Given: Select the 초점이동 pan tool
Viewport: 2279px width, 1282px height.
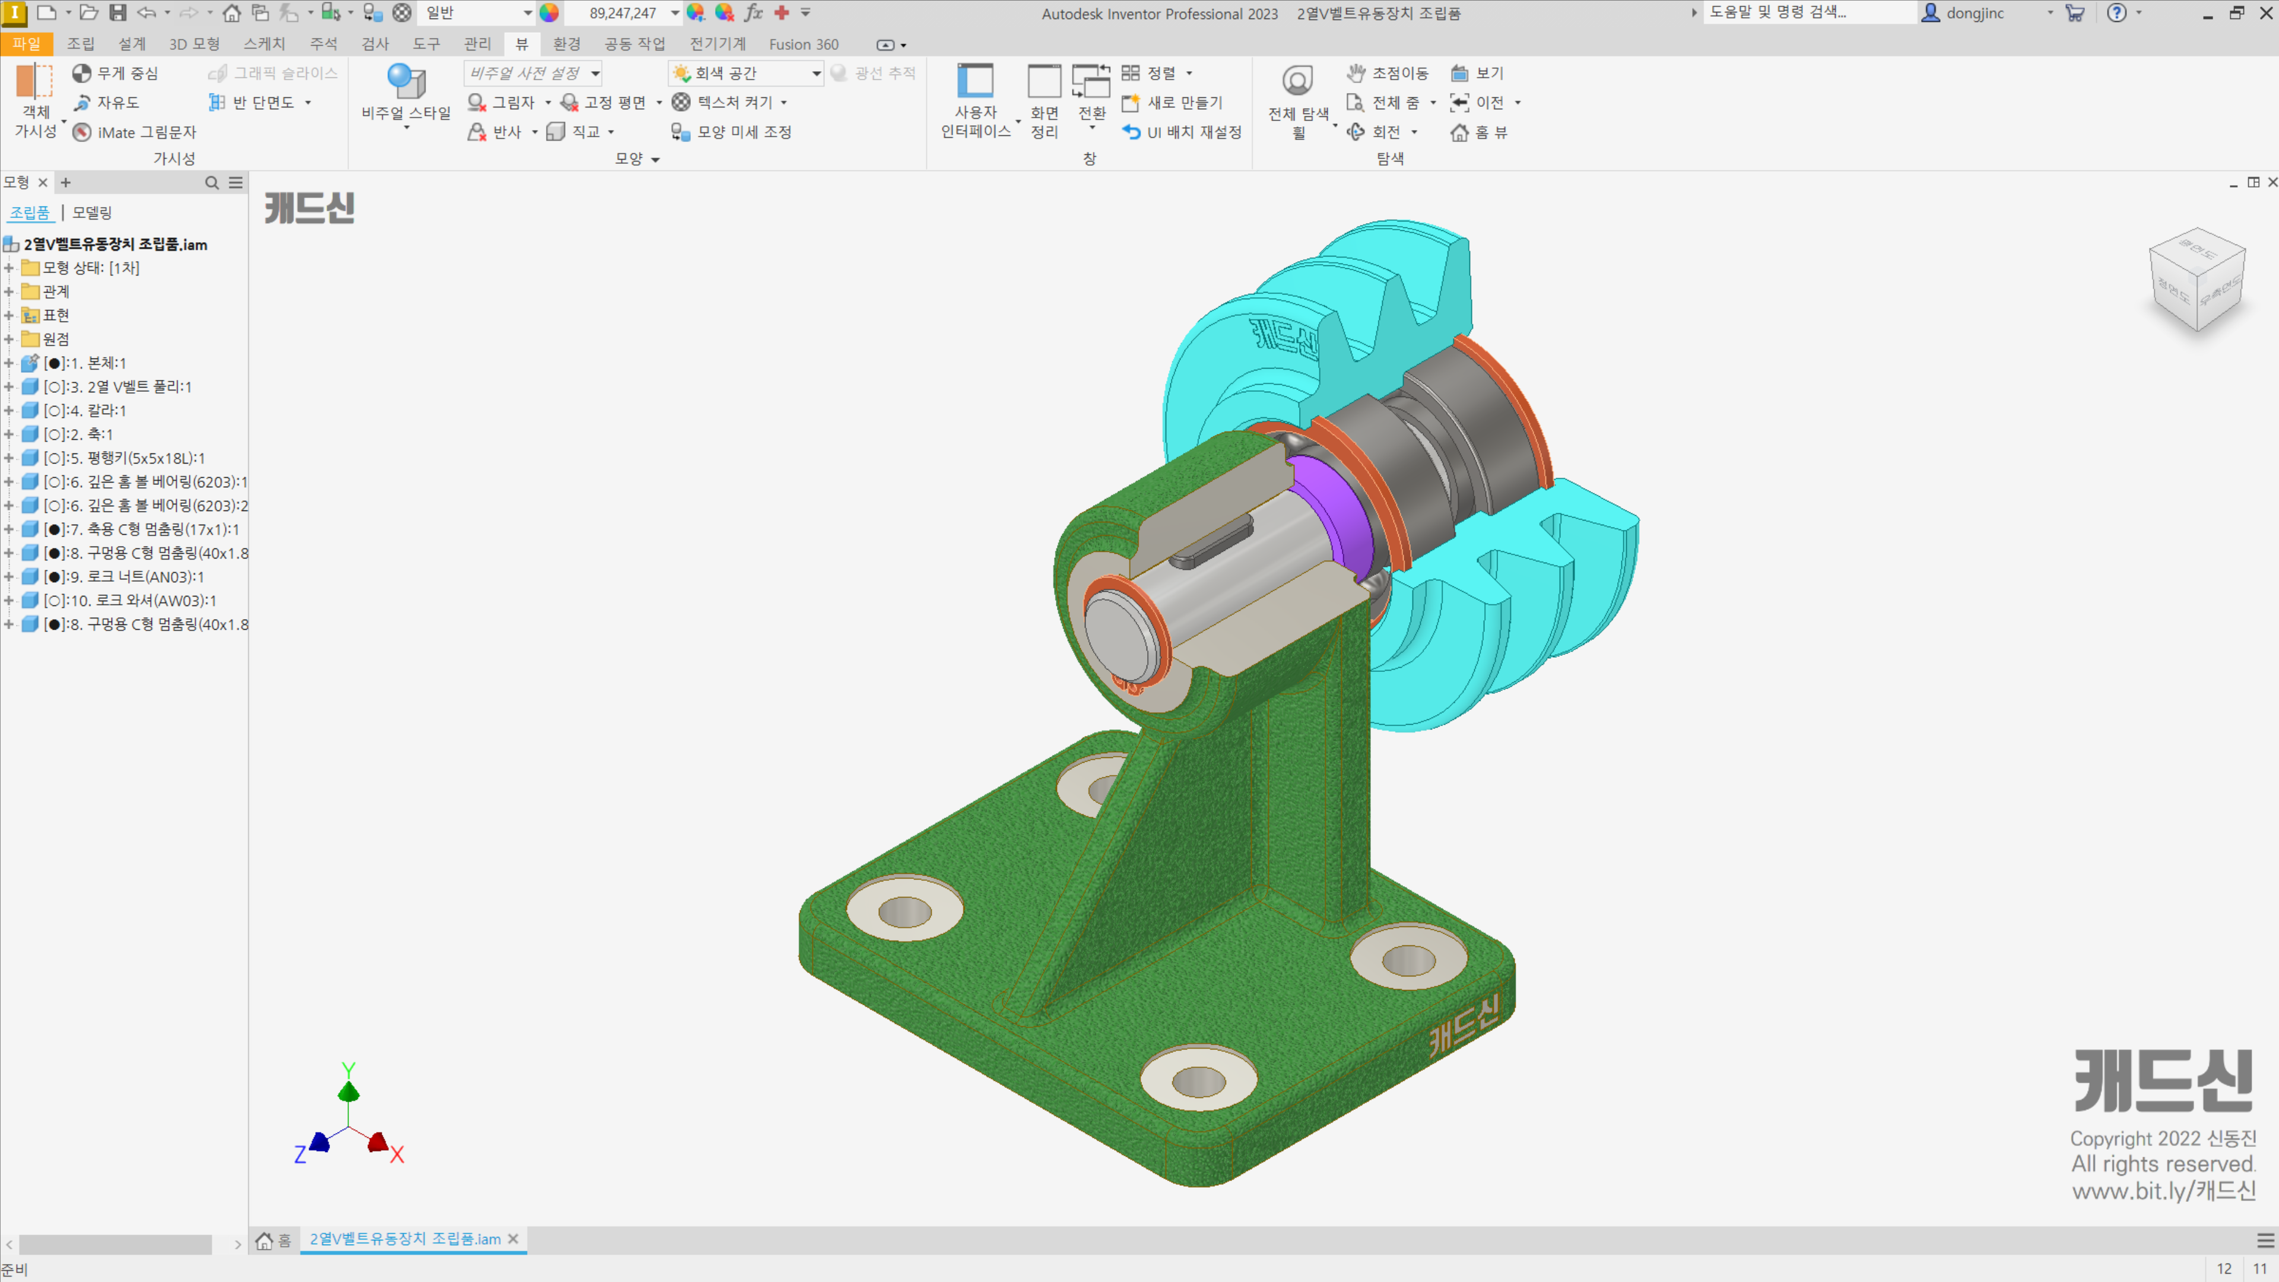Looking at the screenshot, I should pos(1387,74).
